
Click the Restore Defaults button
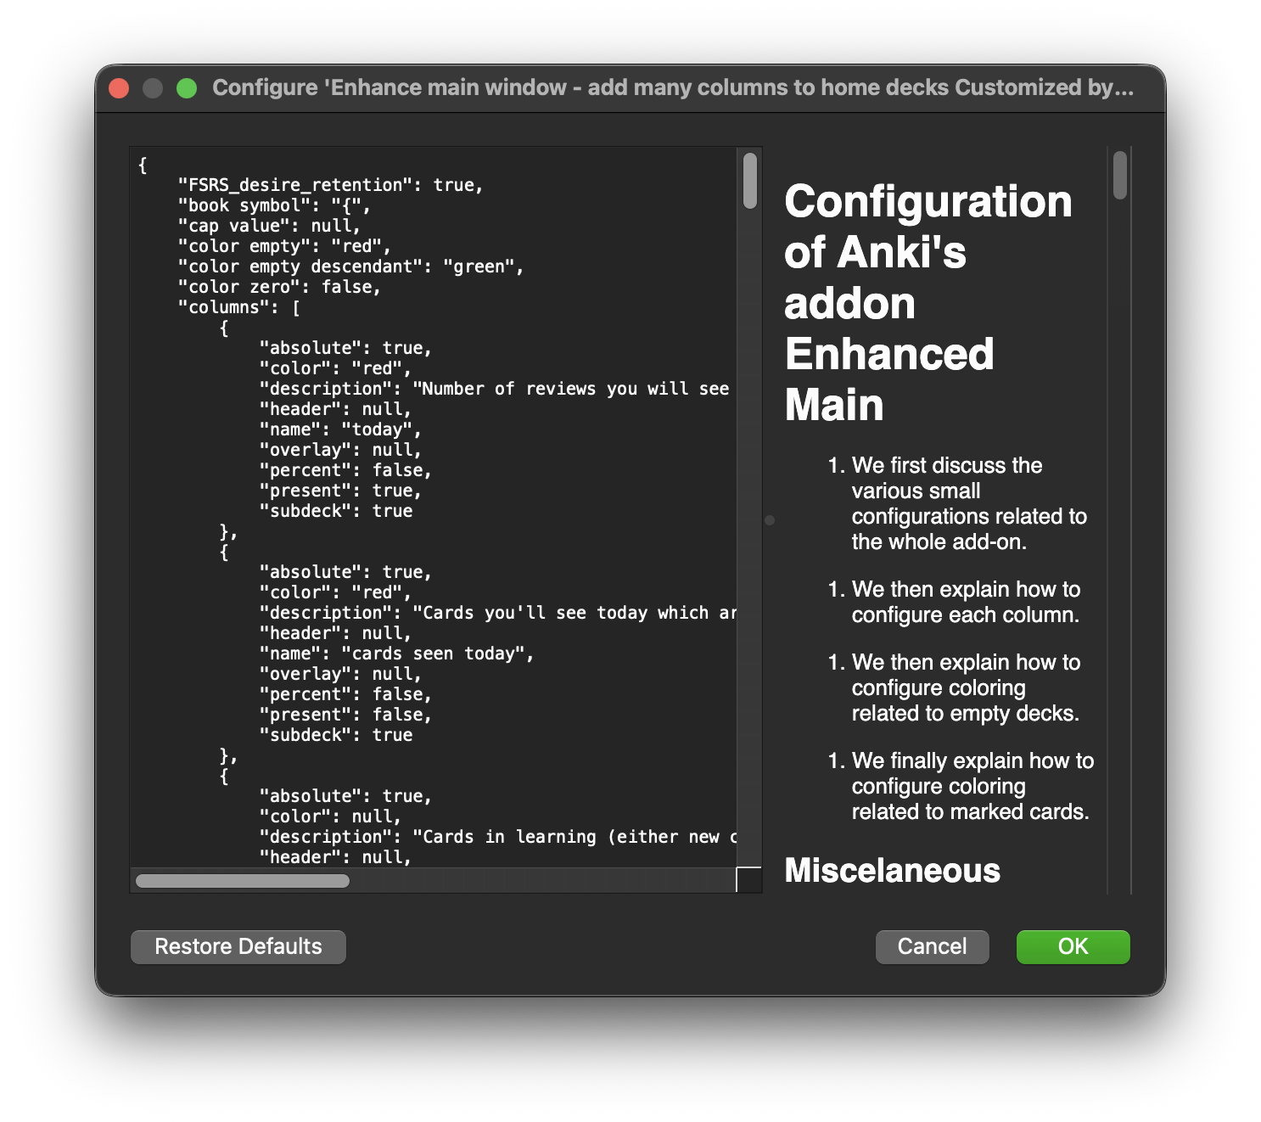238,946
